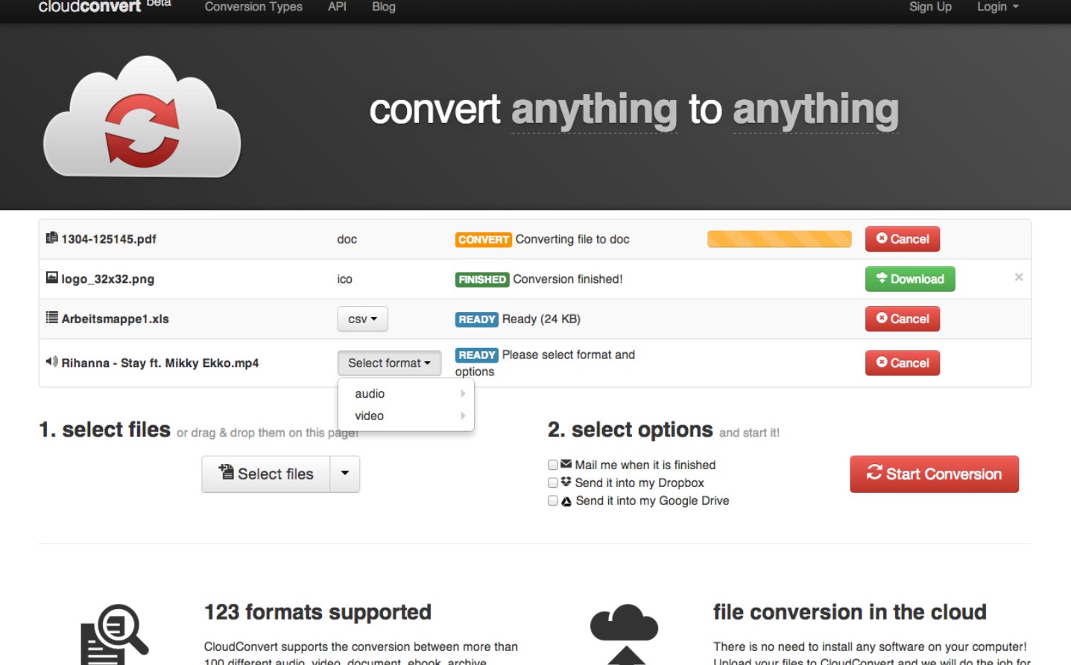Choose audio from the format menu
Screen dimensions: 1071x665
pyautogui.click(x=370, y=394)
